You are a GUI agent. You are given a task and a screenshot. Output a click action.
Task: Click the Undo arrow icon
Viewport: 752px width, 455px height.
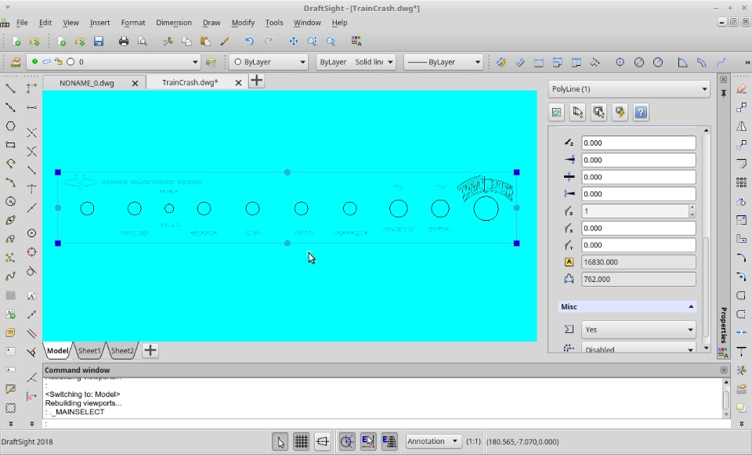249,42
